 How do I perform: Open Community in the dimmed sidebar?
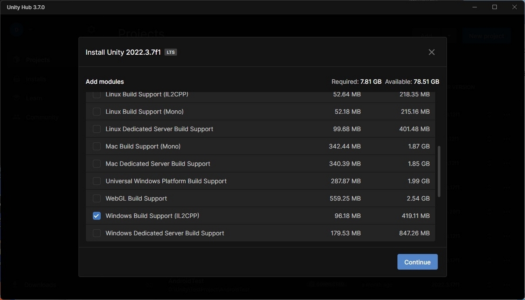(42, 117)
